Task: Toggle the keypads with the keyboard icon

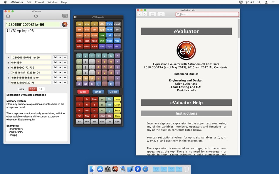Action: point(65,16)
